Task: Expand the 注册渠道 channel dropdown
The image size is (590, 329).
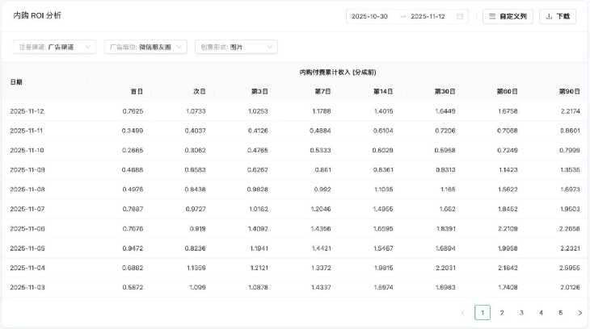Action: (x=55, y=48)
